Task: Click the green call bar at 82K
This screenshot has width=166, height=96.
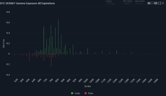Action: click(x=61, y=44)
